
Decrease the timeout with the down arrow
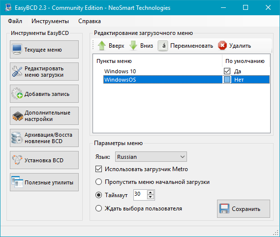tap(151, 197)
